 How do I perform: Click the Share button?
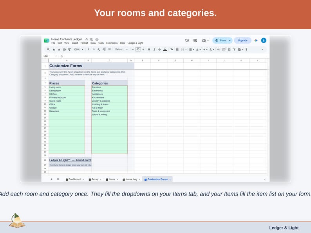221,40
